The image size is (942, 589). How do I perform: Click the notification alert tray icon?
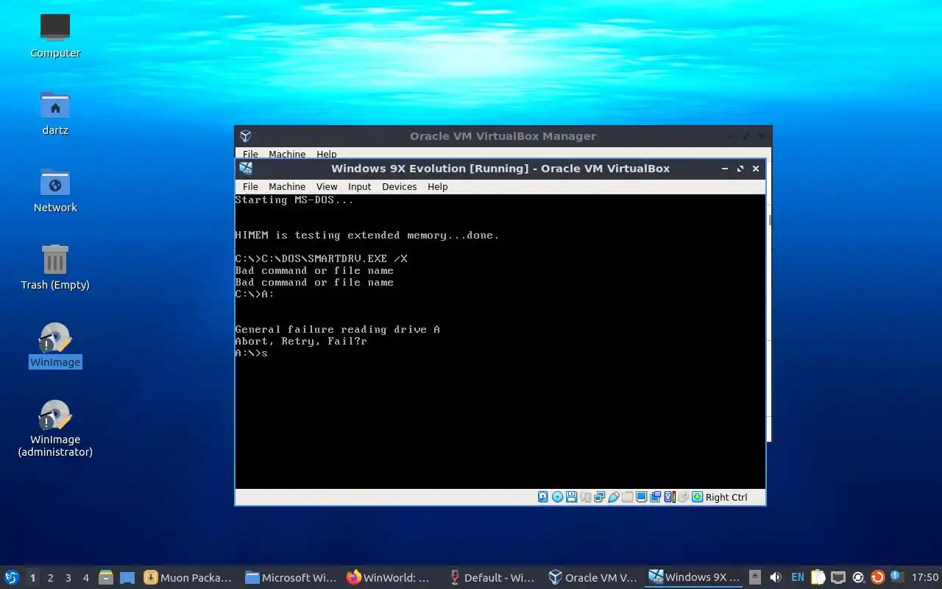[896, 578]
